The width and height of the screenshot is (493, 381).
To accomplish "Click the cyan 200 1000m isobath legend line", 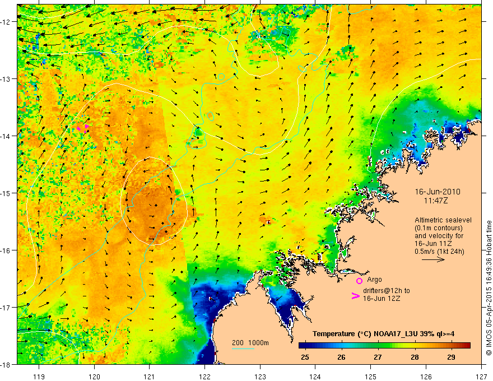I will pos(243,349).
